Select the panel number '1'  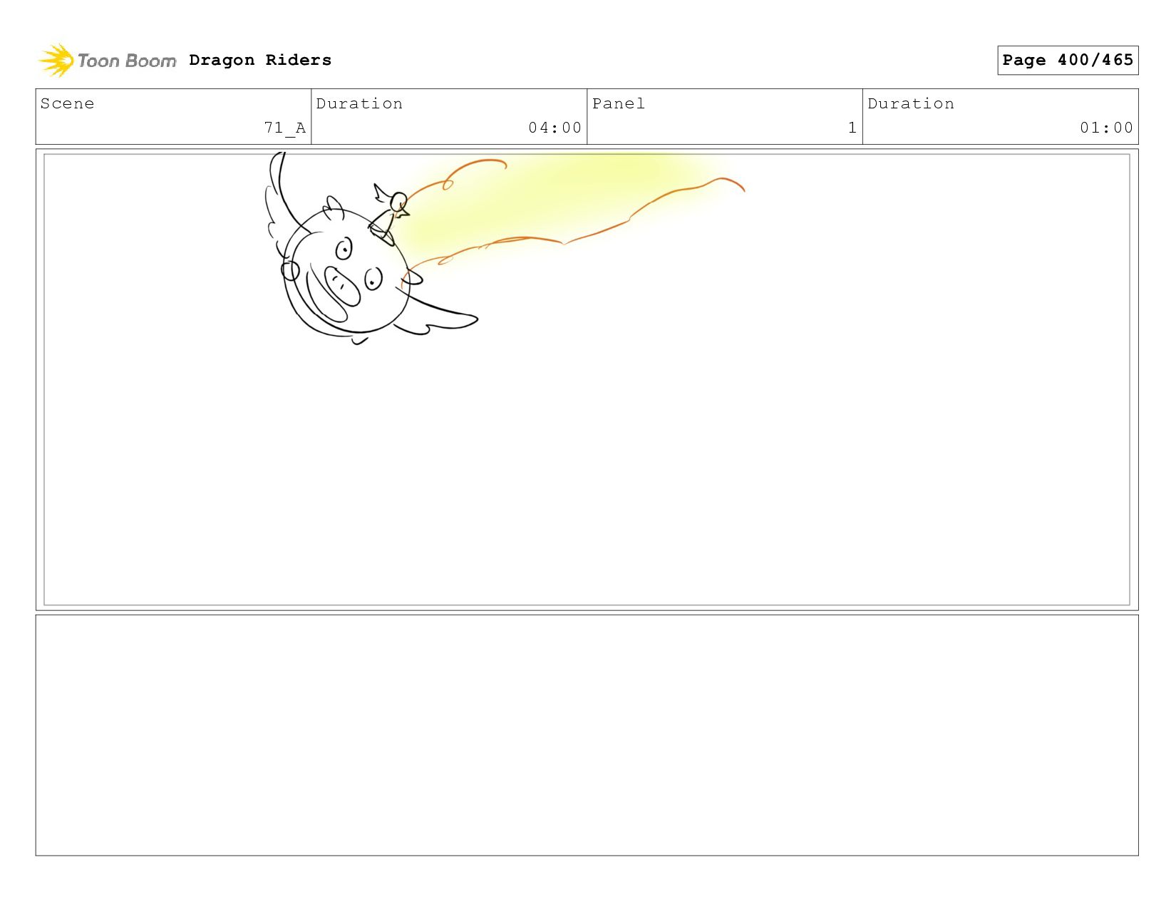(852, 128)
